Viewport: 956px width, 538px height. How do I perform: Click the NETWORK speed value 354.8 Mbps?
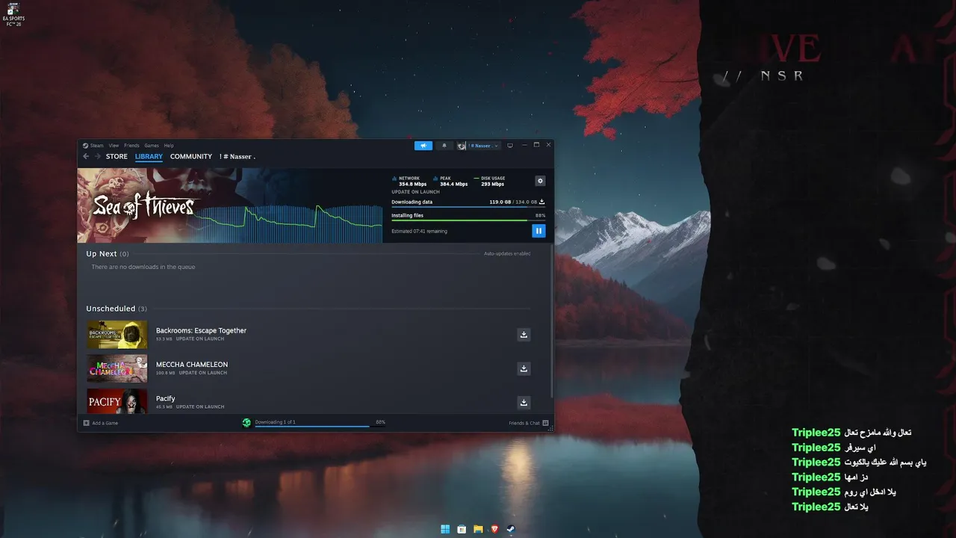click(413, 184)
